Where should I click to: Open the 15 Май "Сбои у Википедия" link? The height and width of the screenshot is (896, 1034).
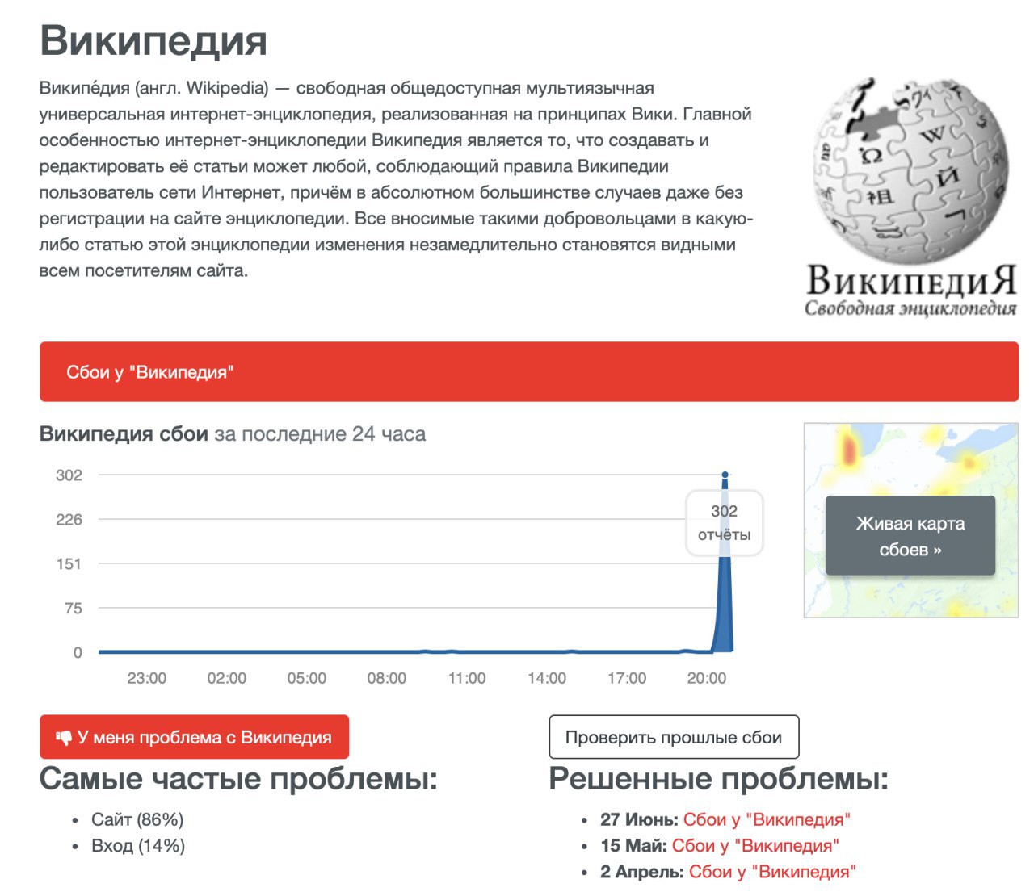755,845
